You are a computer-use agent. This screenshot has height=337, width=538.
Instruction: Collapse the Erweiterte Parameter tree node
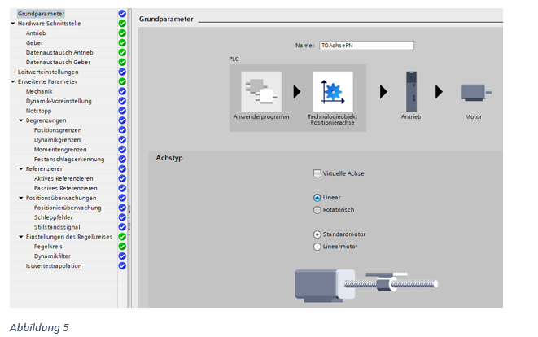tap(13, 81)
